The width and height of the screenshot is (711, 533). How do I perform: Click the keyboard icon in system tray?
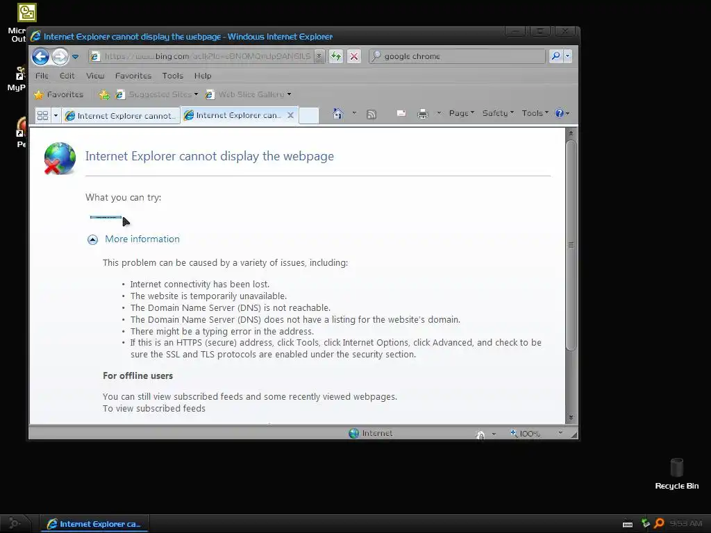tap(628, 524)
